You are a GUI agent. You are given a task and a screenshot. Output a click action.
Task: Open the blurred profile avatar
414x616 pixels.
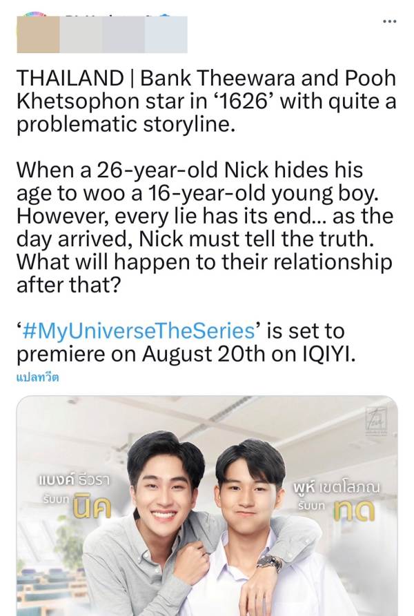click(38, 34)
